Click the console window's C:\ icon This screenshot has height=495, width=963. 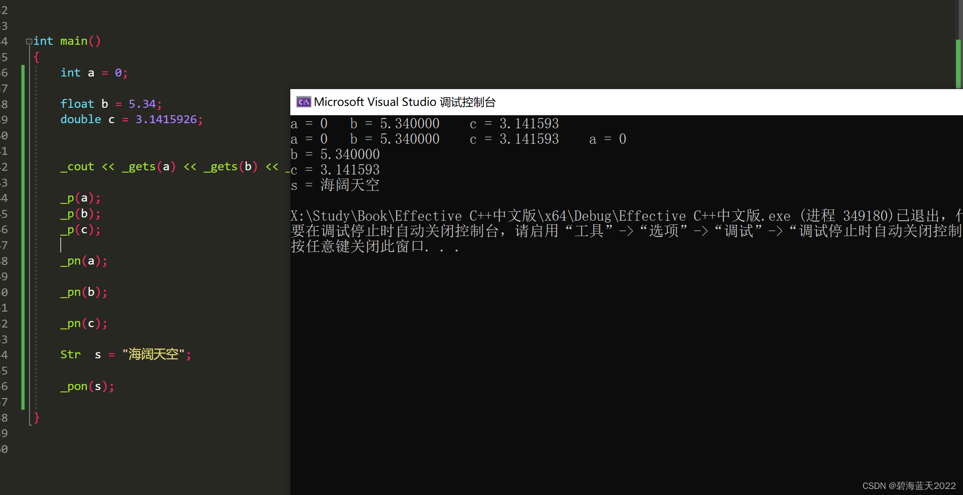pyautogui.click(x=303, y=102)
